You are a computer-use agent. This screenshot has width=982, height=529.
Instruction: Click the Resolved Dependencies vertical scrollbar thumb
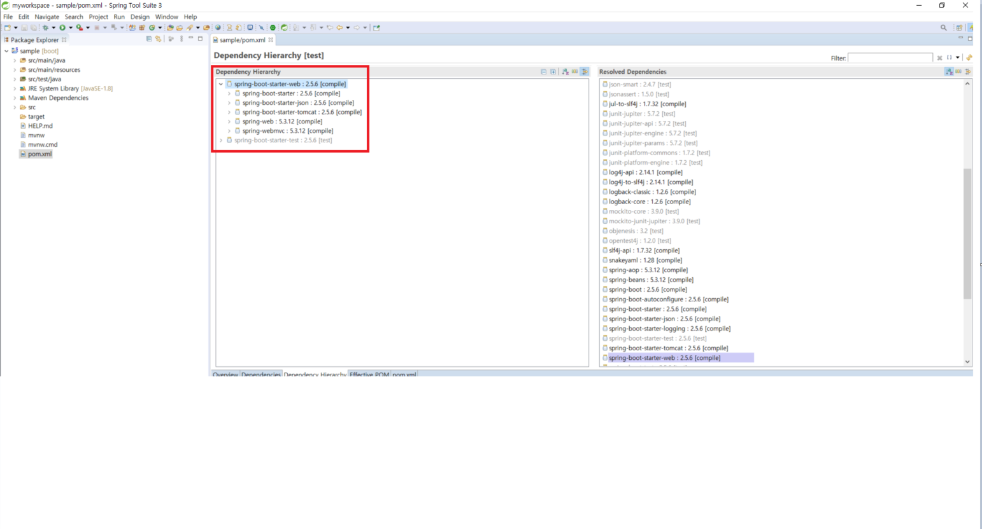[x=967, y=233]
